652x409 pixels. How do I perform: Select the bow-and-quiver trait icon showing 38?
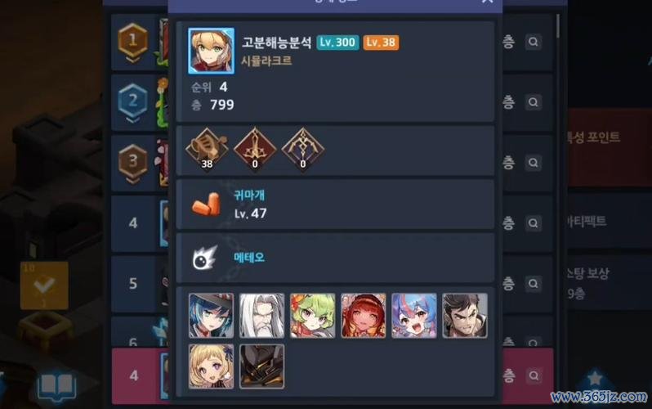point(207,149)
